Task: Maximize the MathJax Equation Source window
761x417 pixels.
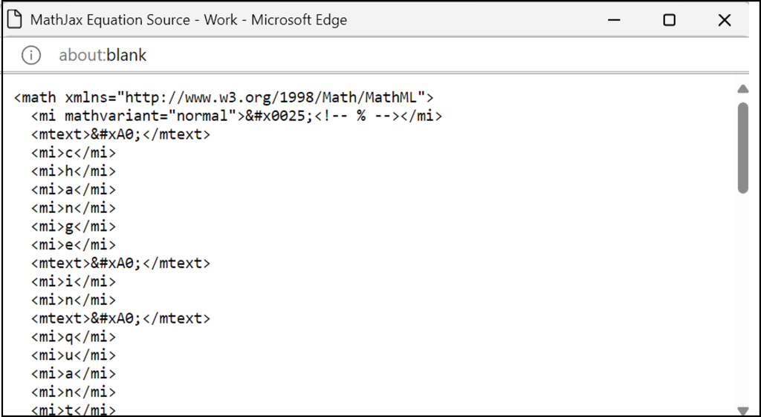Action: [669, 21]
